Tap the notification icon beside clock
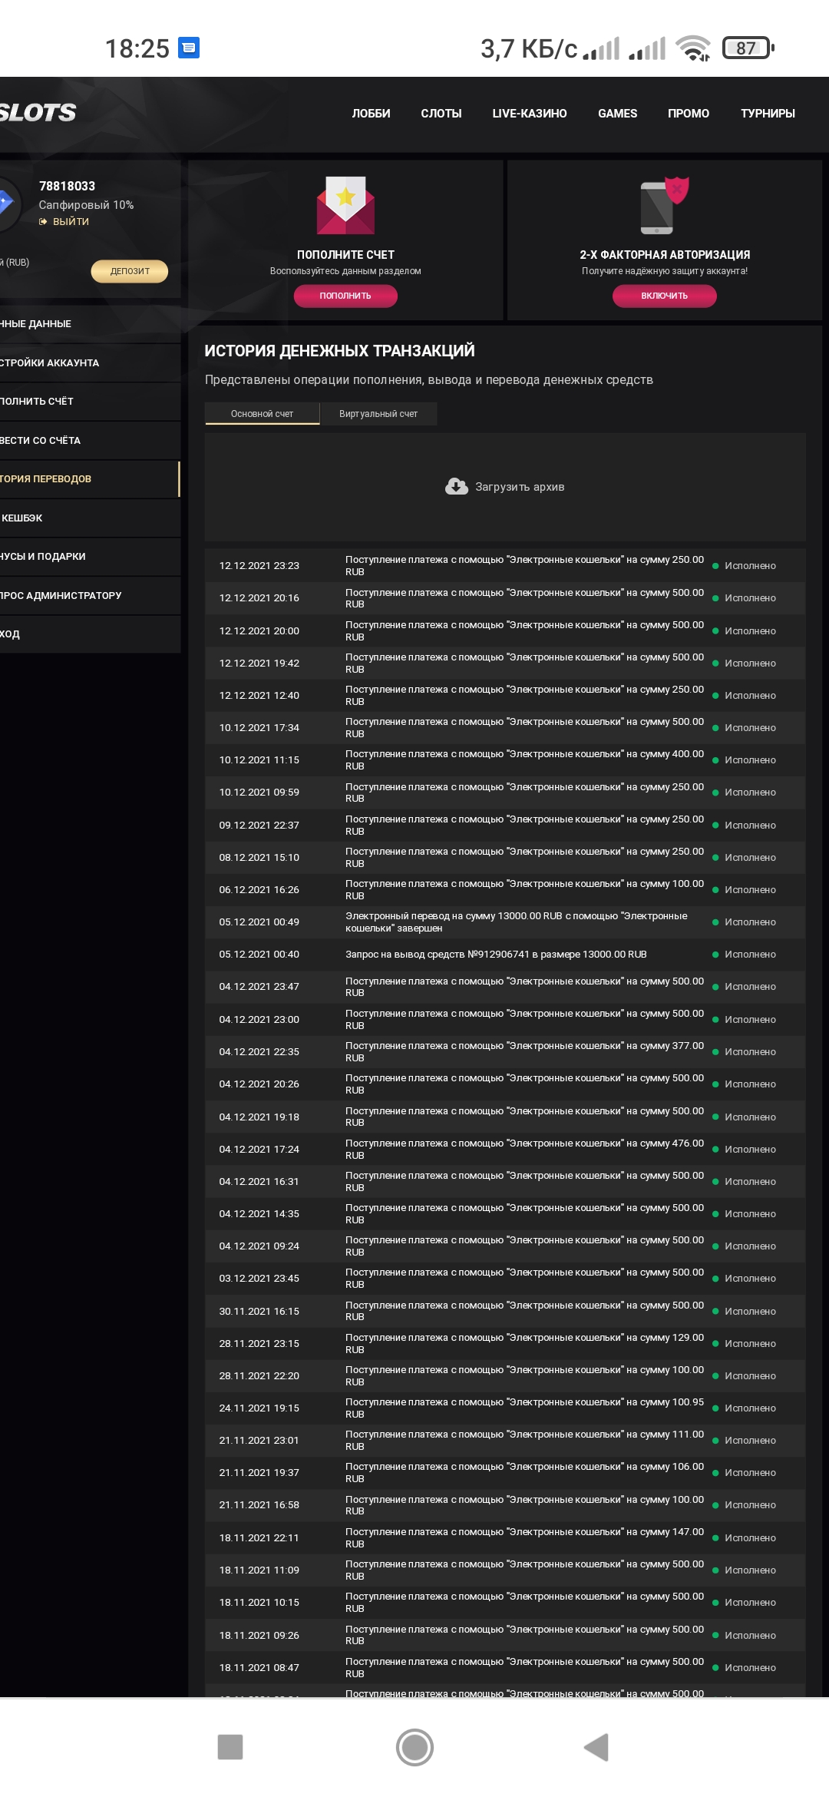 click(189, 48)
